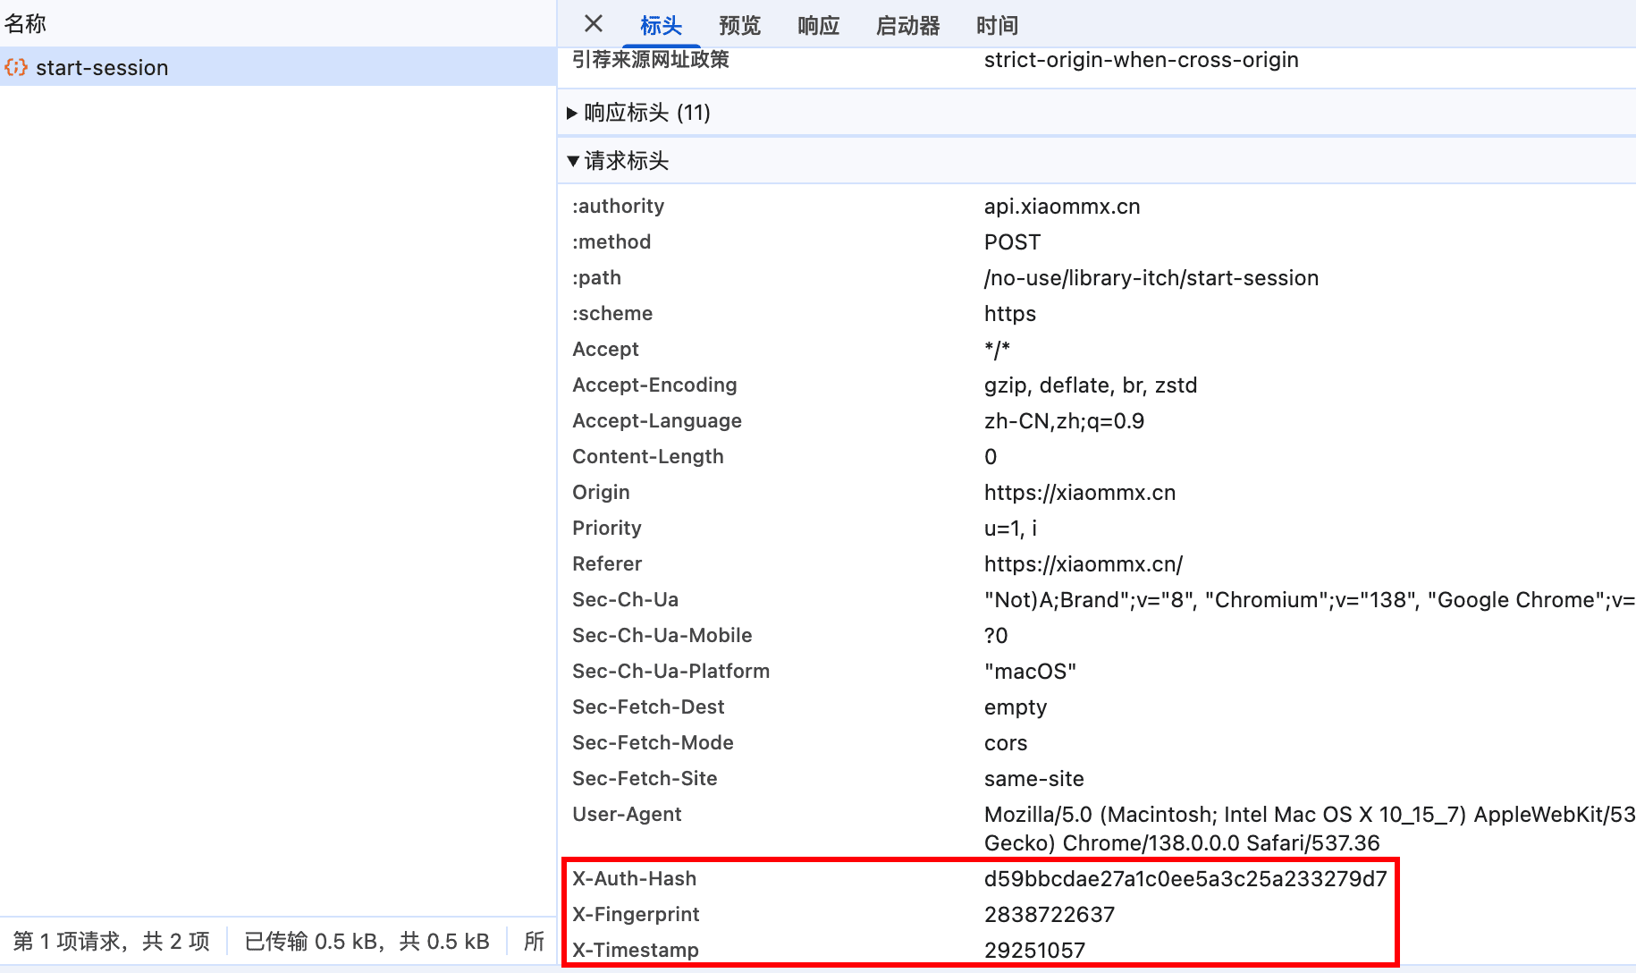Click the Accept-Language value zh-CN,zh;q=0.9

tap(1064, 421)
